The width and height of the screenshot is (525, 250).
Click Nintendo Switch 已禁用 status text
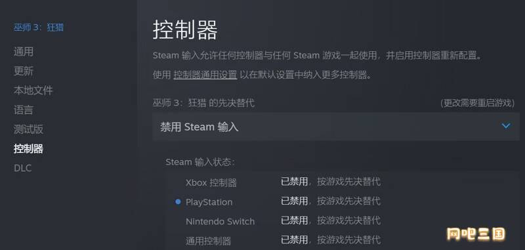[294, 220]
